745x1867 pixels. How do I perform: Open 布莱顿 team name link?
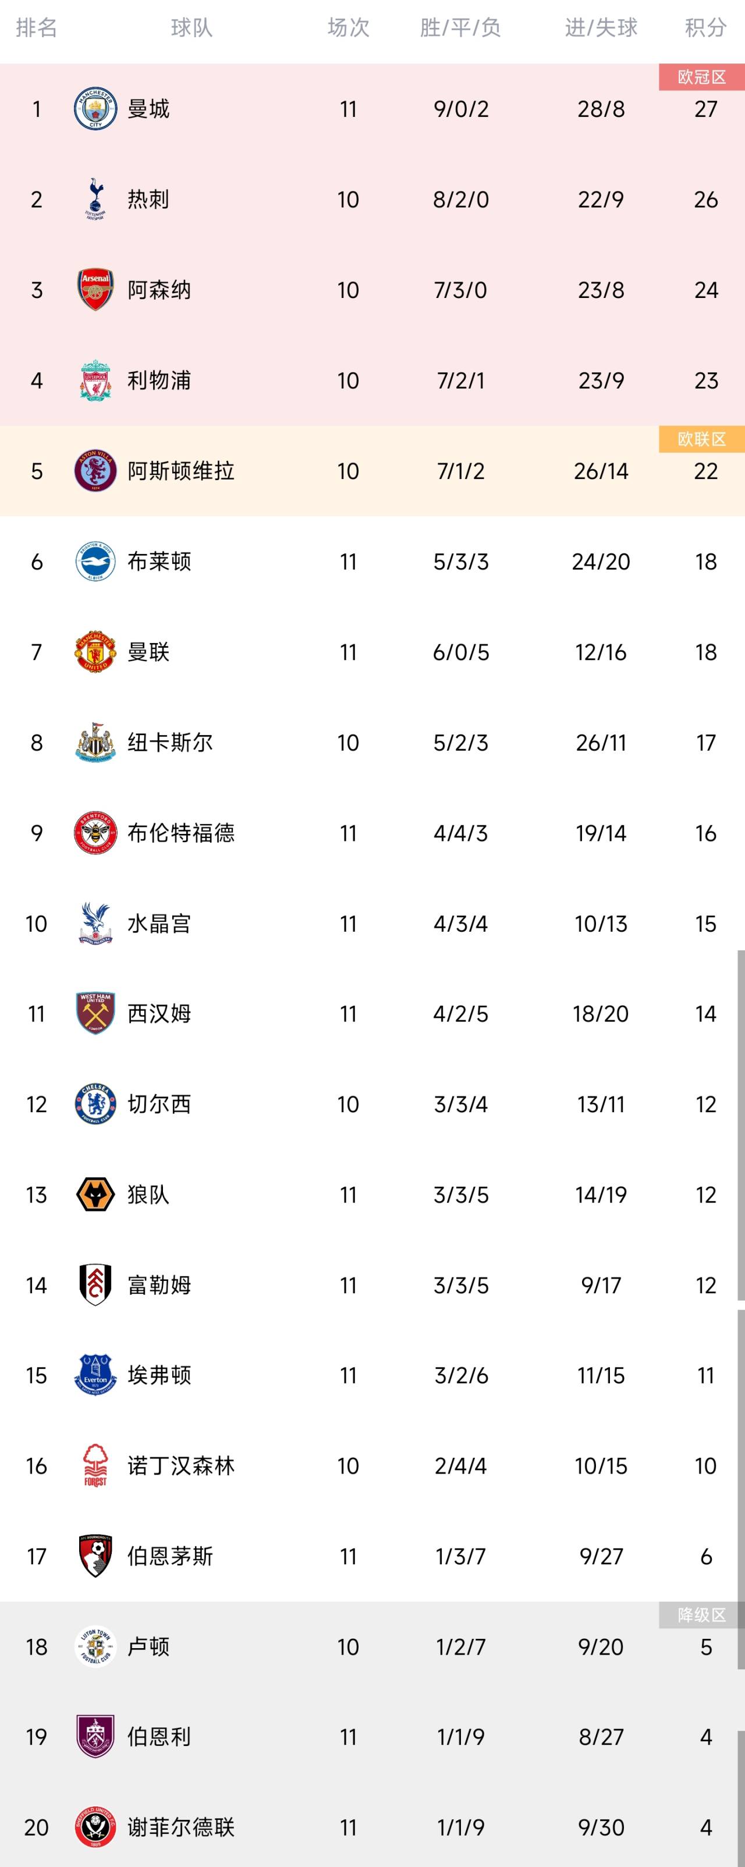coord(159,562)
